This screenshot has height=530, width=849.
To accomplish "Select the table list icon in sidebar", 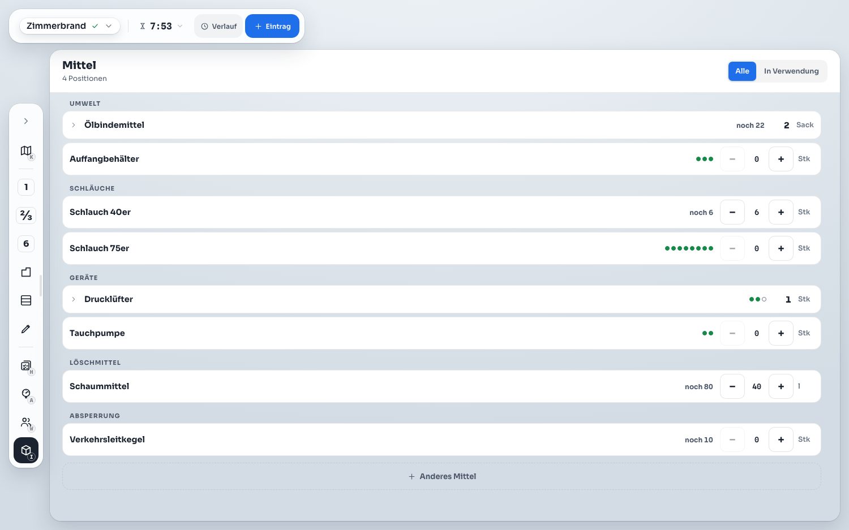I will click(26, 300).
